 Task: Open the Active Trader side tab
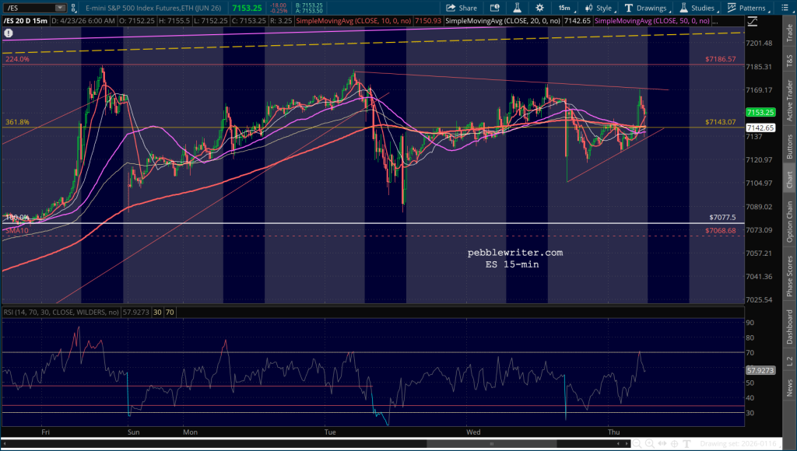[789, 99]
